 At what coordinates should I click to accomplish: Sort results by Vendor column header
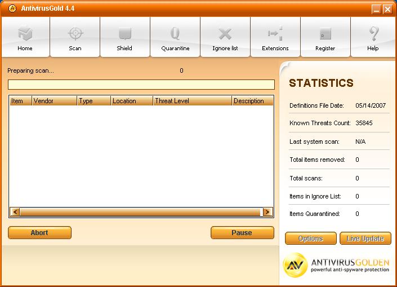coord(54,101)
